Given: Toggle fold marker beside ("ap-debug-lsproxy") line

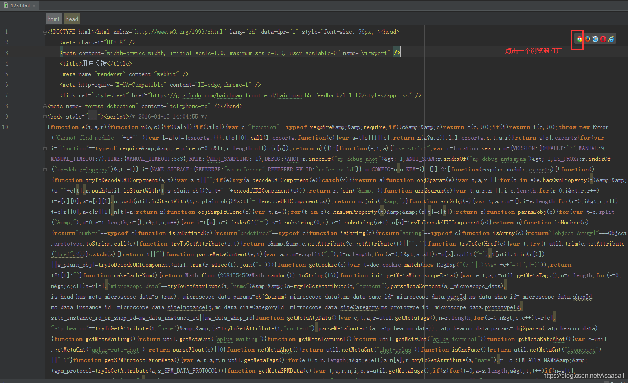Looking at the screenshot, I should [x=45, y=170].
